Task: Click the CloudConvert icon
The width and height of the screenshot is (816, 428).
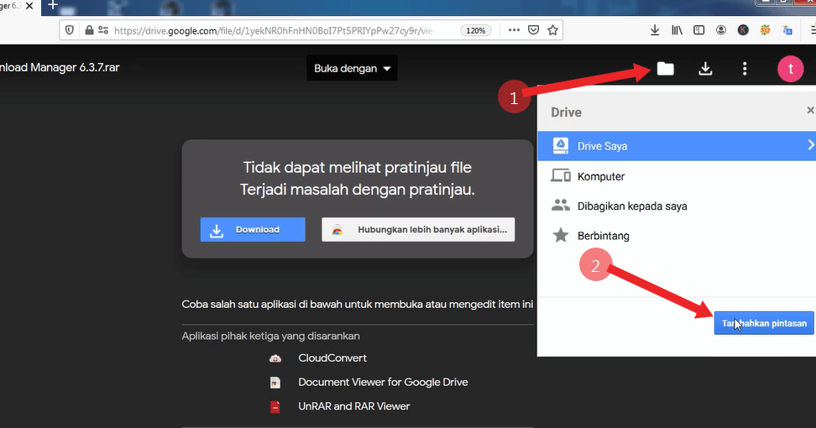Action: point(275,358)
